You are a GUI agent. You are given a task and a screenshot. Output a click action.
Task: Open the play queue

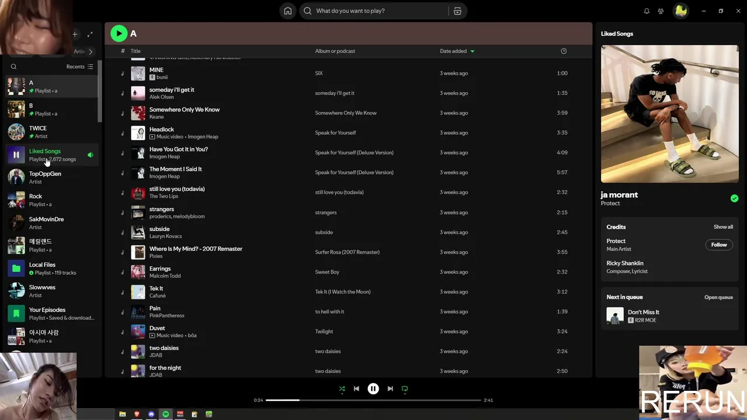(x=718, y=297)
